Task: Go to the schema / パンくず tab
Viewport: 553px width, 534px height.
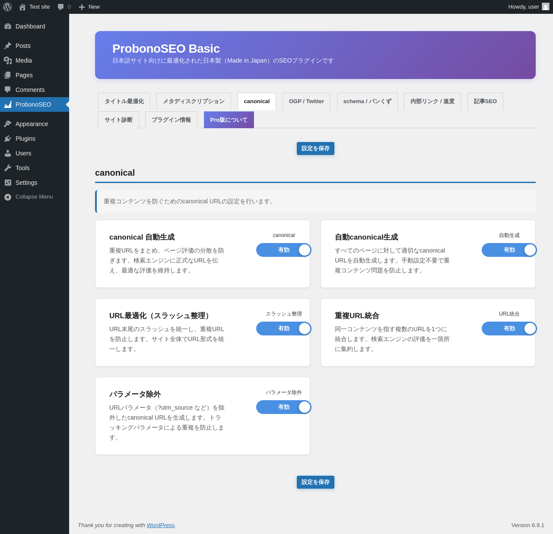Action: pyautogui.click(x=367, y=101)
